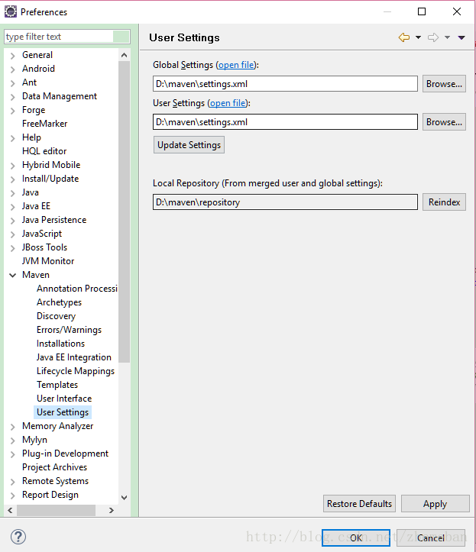Click the Eclipse icon in title bar
The image size is (476, 552).
(x=11, y=11)
